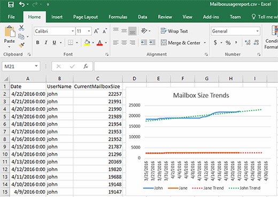Screen dimensions: 278x197
Task: Click the Tell me search box
Action: click(x=265, y=17)
